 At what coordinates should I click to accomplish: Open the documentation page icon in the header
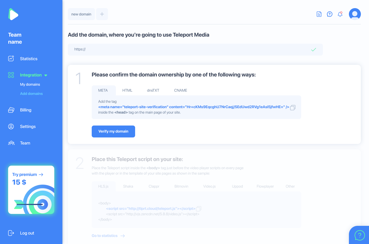pos(319,14)
